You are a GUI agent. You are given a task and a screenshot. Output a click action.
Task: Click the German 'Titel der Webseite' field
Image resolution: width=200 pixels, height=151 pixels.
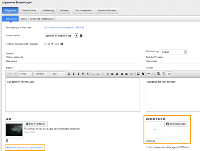tap(73, 61)
